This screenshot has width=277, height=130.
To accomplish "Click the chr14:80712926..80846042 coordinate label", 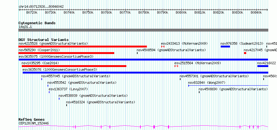I will point(41,7).
